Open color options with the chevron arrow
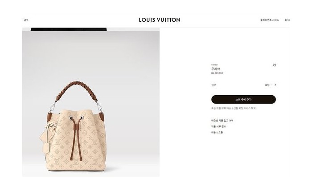Image resolution: width=312 pixels, height=190 pixels. pyautogui.click(x=275, y=85)
